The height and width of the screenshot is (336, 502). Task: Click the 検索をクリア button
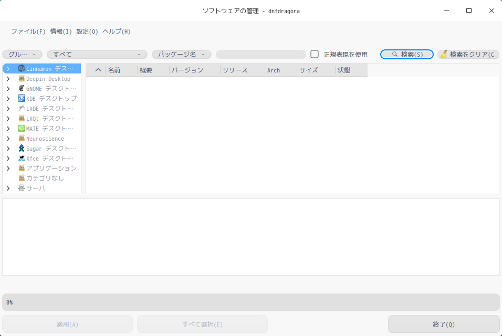(468, 55)
